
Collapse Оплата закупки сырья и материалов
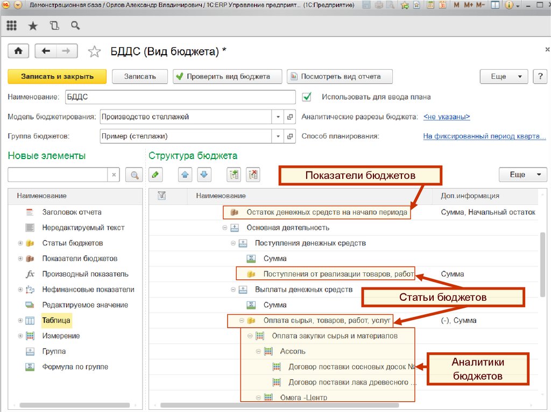point(250,336)
